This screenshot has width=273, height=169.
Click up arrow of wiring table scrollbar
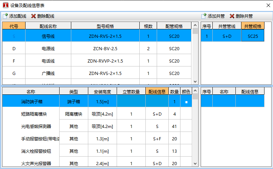(x=195, y=25)
